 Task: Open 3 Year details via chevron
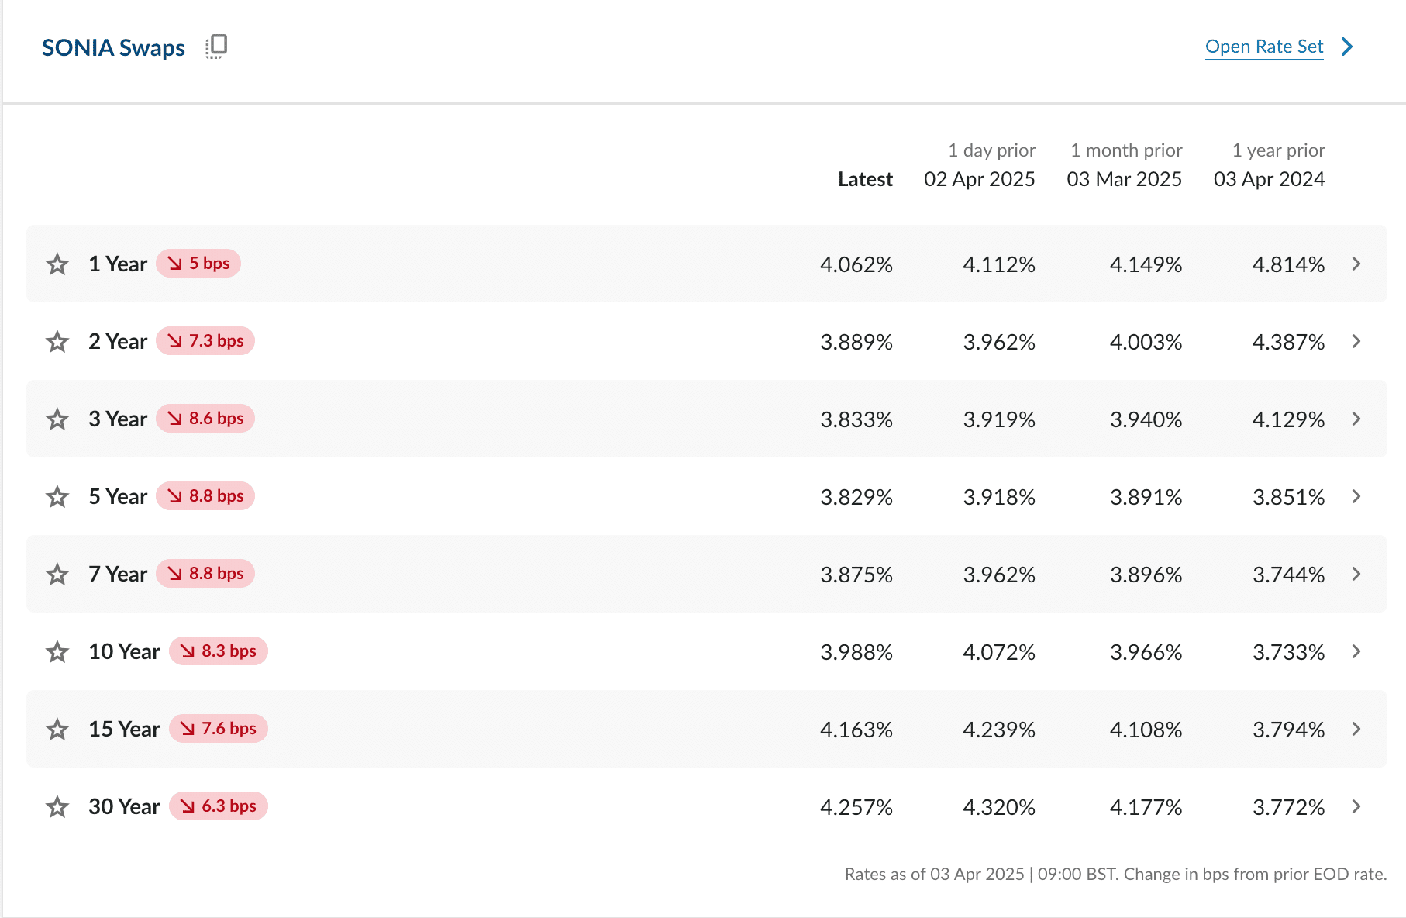(1356, 419)
